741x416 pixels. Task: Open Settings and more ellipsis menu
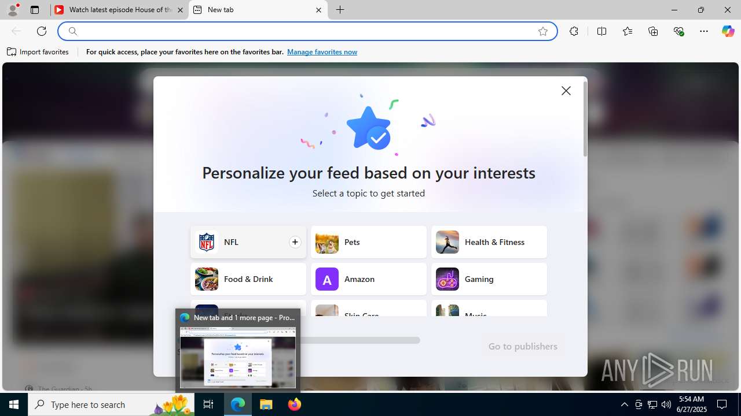[704, 31]
